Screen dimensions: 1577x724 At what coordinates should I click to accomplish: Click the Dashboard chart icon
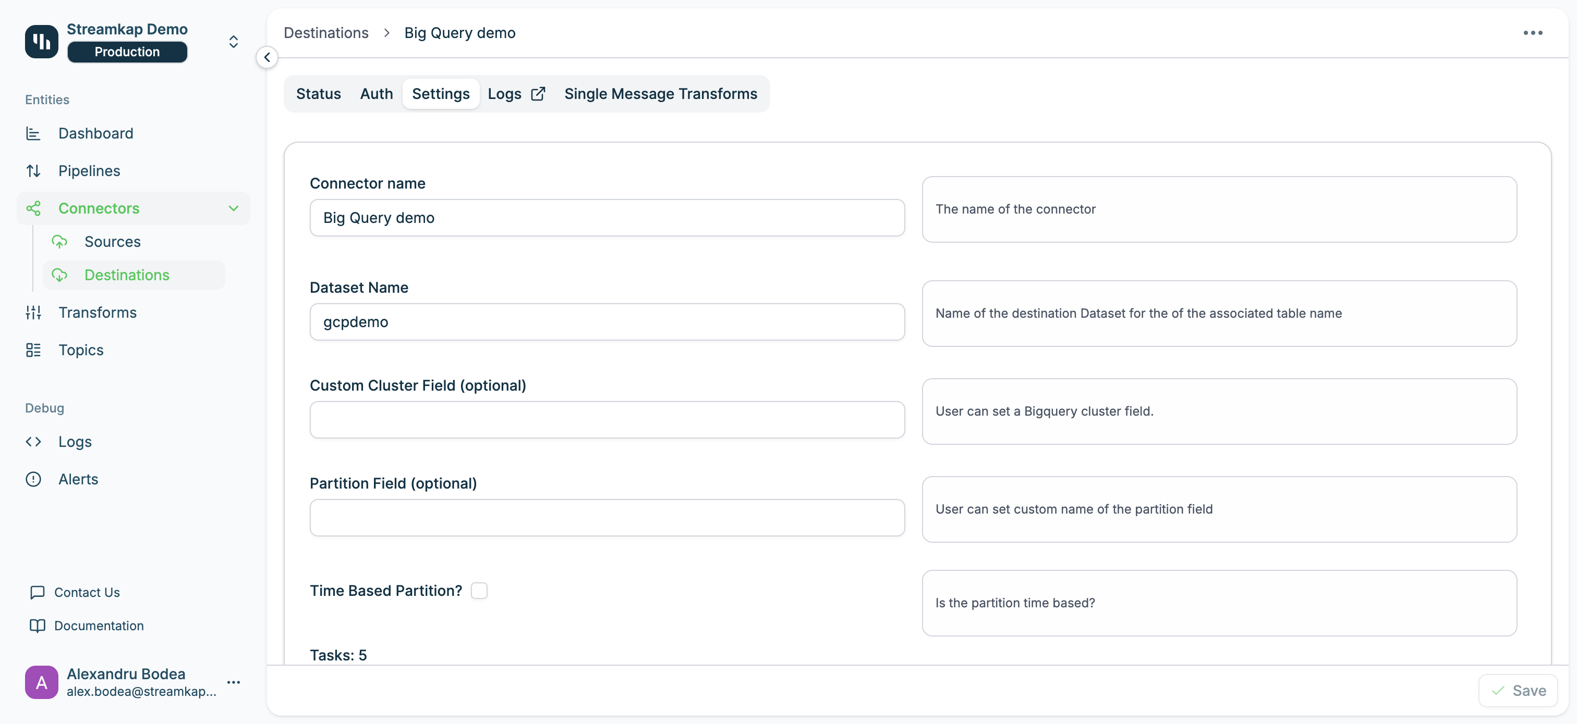point(33,133)
